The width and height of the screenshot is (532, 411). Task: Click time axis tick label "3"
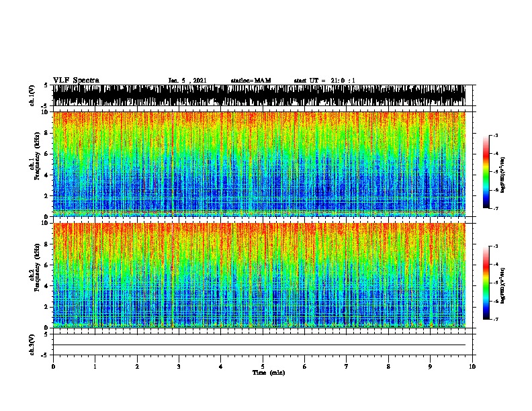pos(179,366)
